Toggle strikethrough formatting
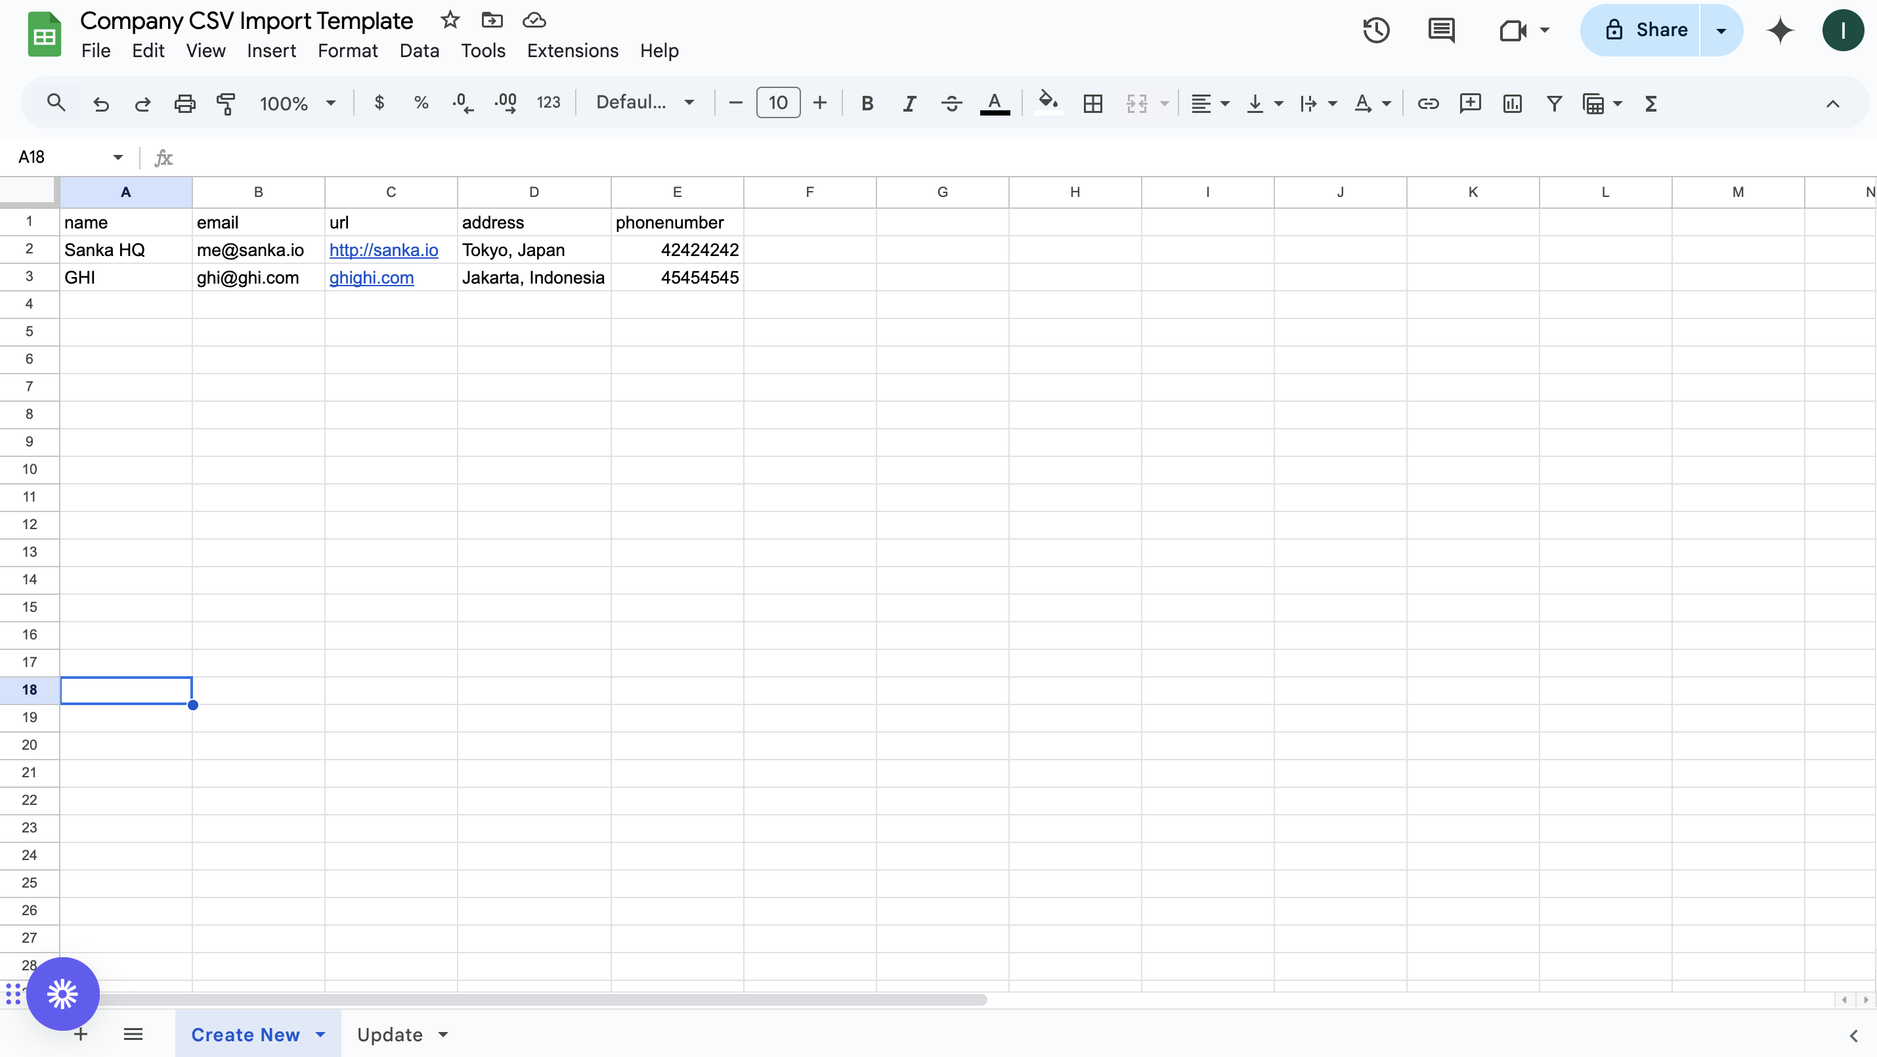This screenshot has width=1877, height=1057. point(951,104)
